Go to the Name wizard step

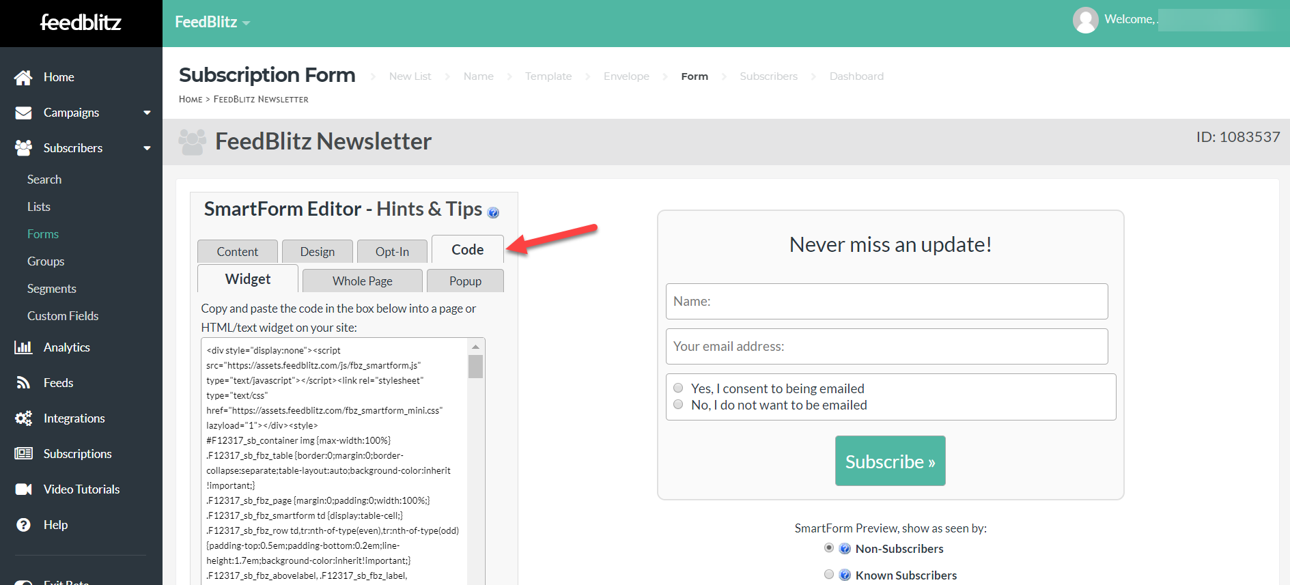(x=479, y=76)
